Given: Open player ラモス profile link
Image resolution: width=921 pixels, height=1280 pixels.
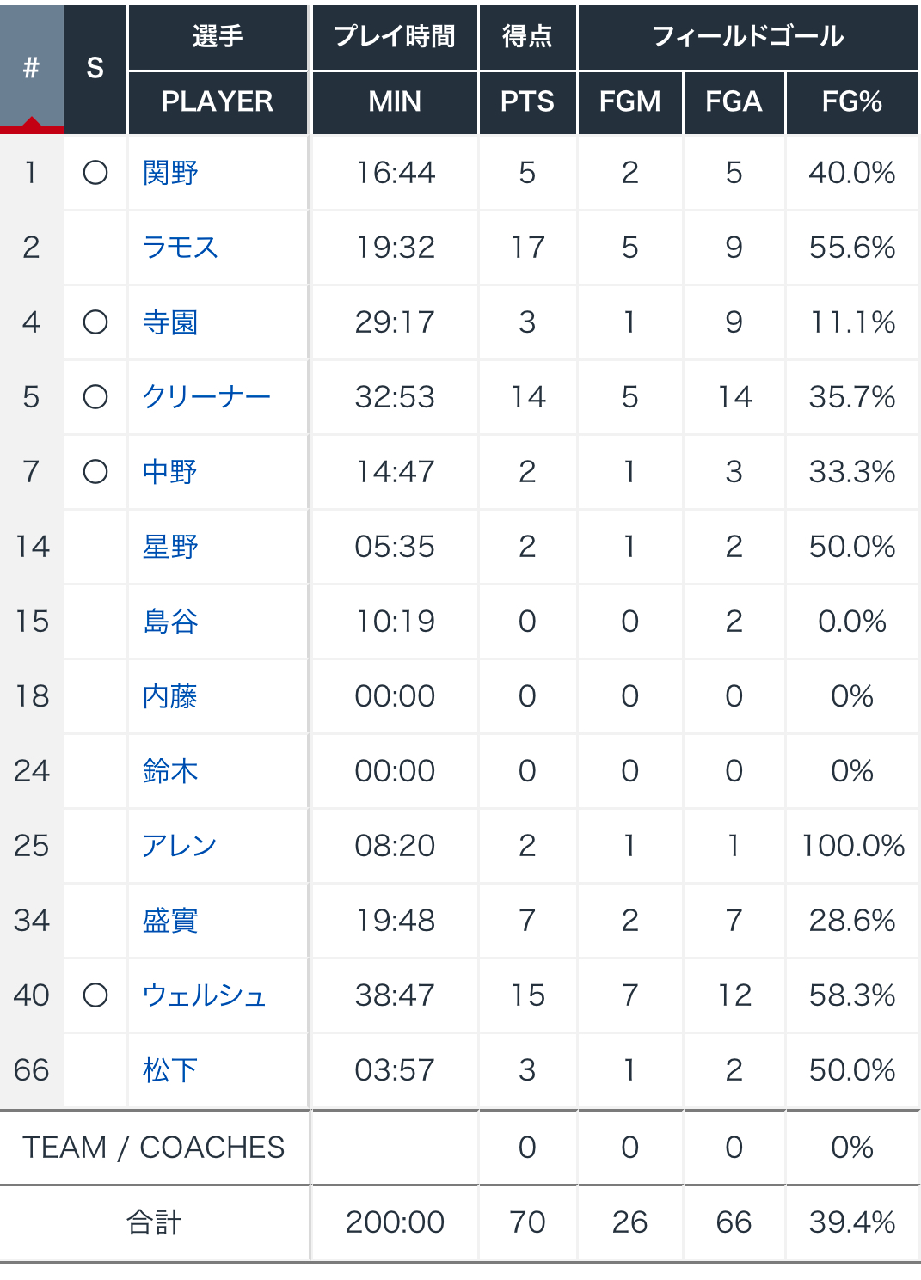Looking at the screenshot, I should click(180, 248).
